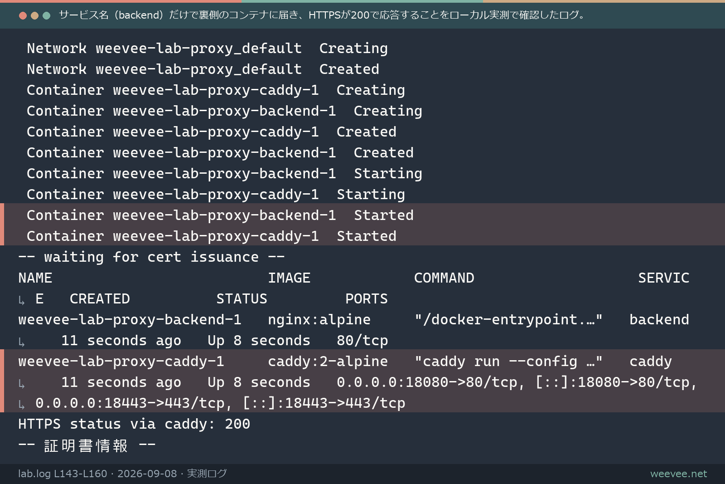The height and width of the screenshot is (484, 725).
Task: Select 'caddy:2-alpine' image value
Action: point(328,361)
